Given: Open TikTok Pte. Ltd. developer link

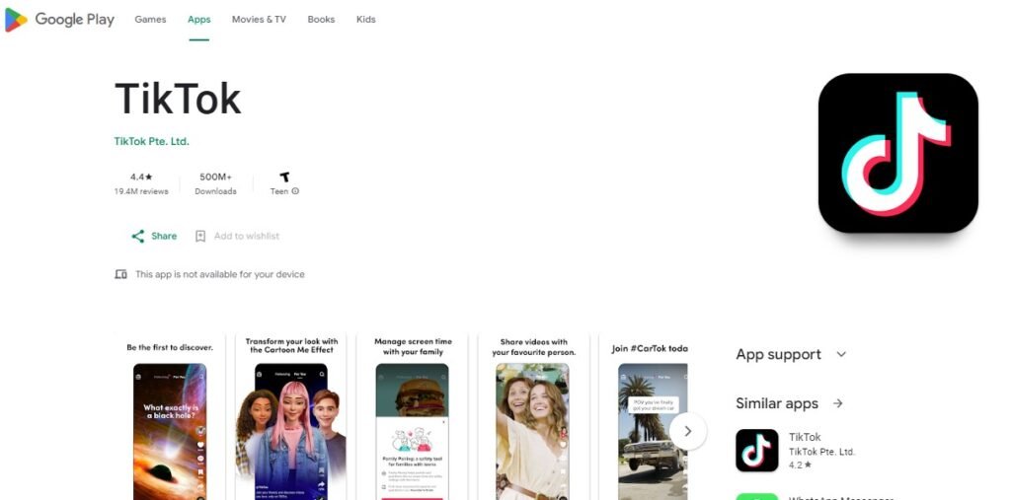Looking at the screenshot, I should click(x=151, y=141).
